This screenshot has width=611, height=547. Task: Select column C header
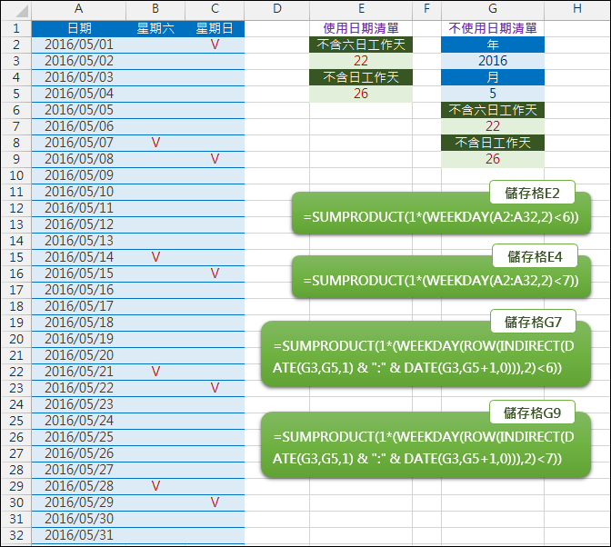tap(215, 10)
